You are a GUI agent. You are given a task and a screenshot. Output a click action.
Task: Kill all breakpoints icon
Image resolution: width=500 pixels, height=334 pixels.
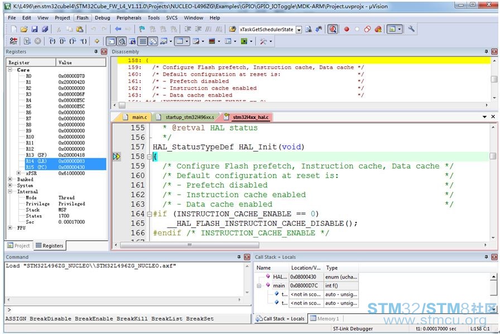tap(378, 30)
